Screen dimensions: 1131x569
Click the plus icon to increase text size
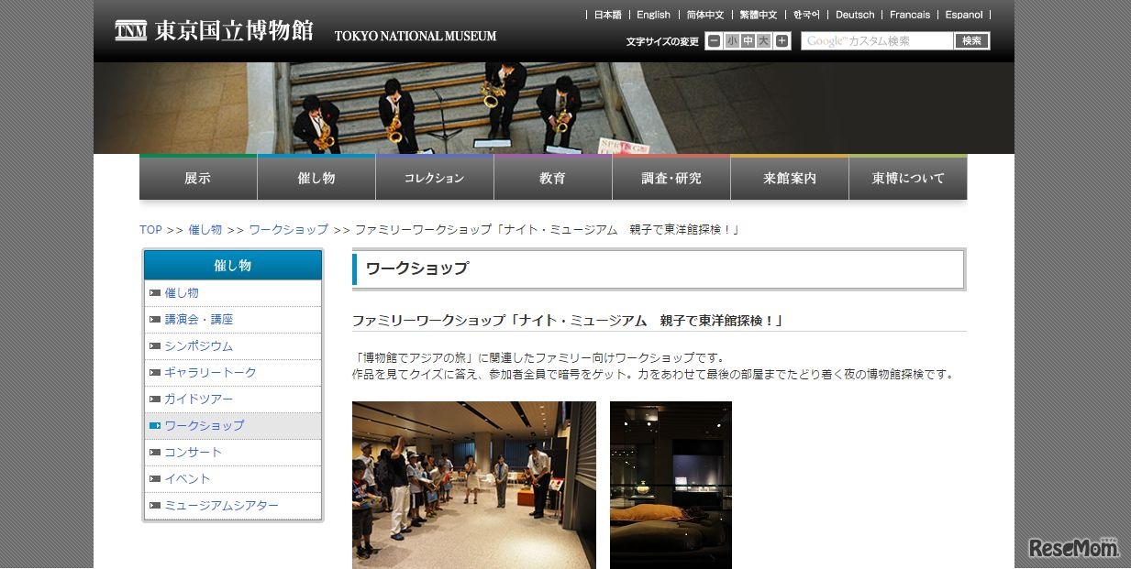782,41
